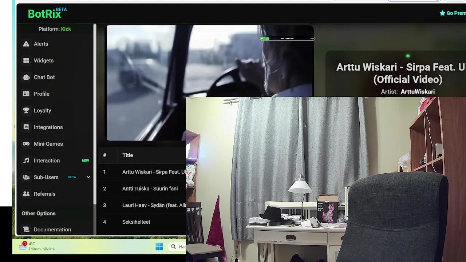
Task: Open the Documentation page icon
Action: click(26, 230)
